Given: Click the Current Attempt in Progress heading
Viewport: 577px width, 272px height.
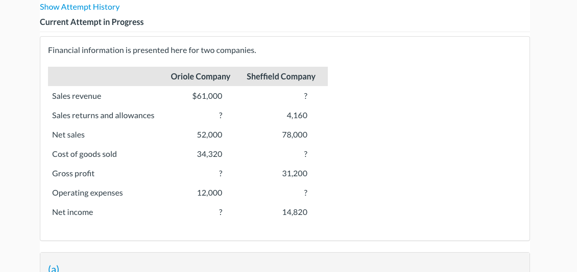Looking at the screenshot, I should point(92,22).
